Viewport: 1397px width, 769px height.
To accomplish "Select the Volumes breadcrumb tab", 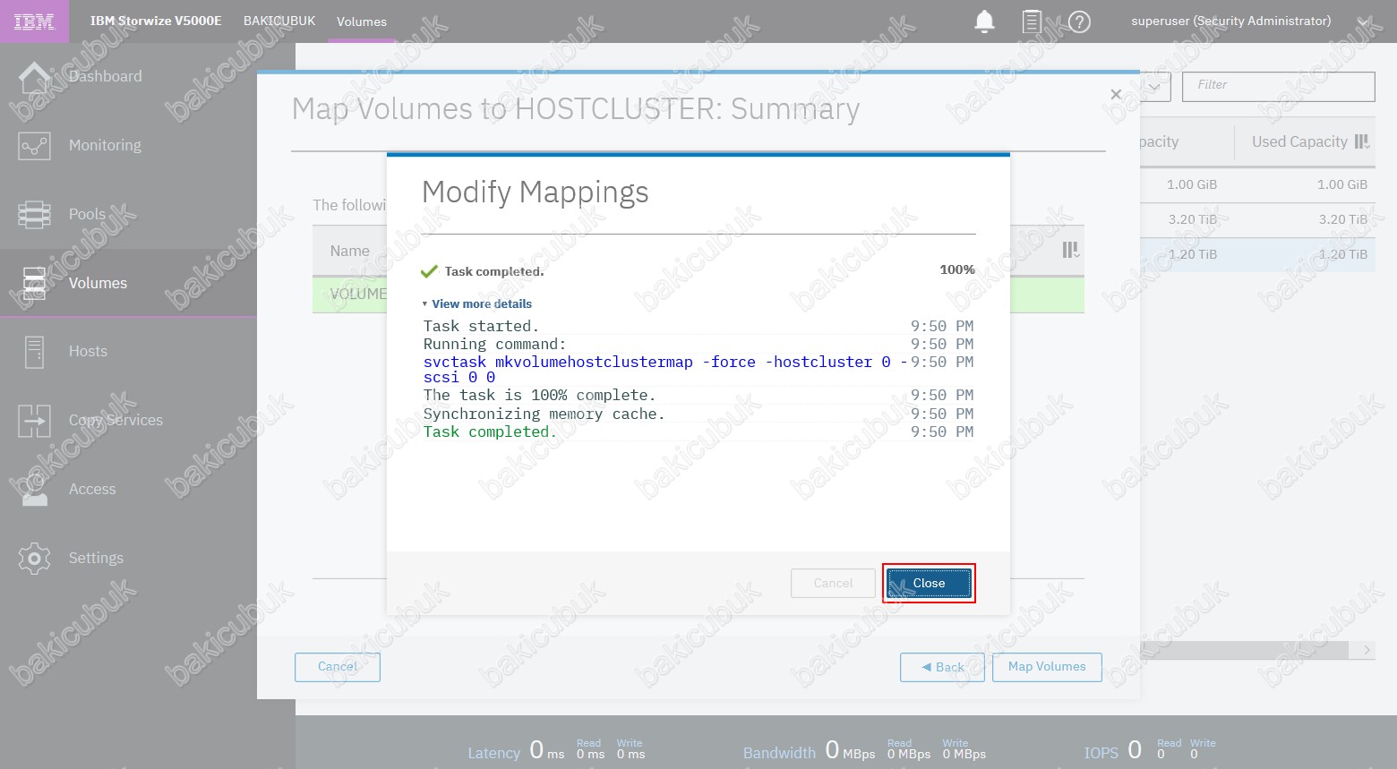I will click(x=362, y=21).
